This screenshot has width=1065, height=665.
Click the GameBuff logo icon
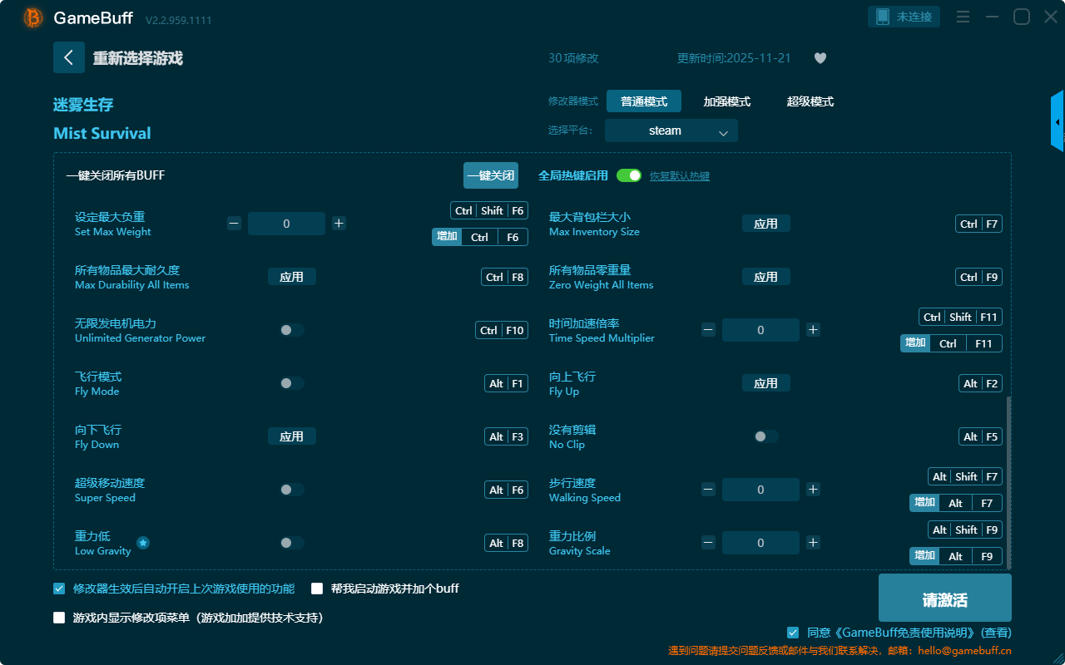(33, 17)
